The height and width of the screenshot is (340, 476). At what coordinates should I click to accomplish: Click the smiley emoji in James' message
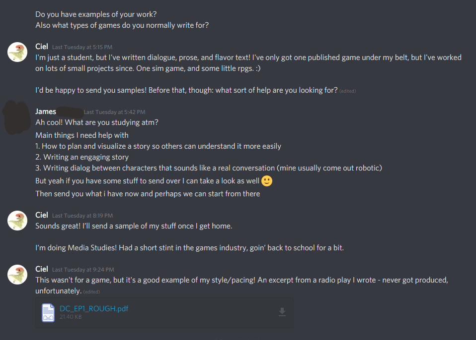(267, 181)
